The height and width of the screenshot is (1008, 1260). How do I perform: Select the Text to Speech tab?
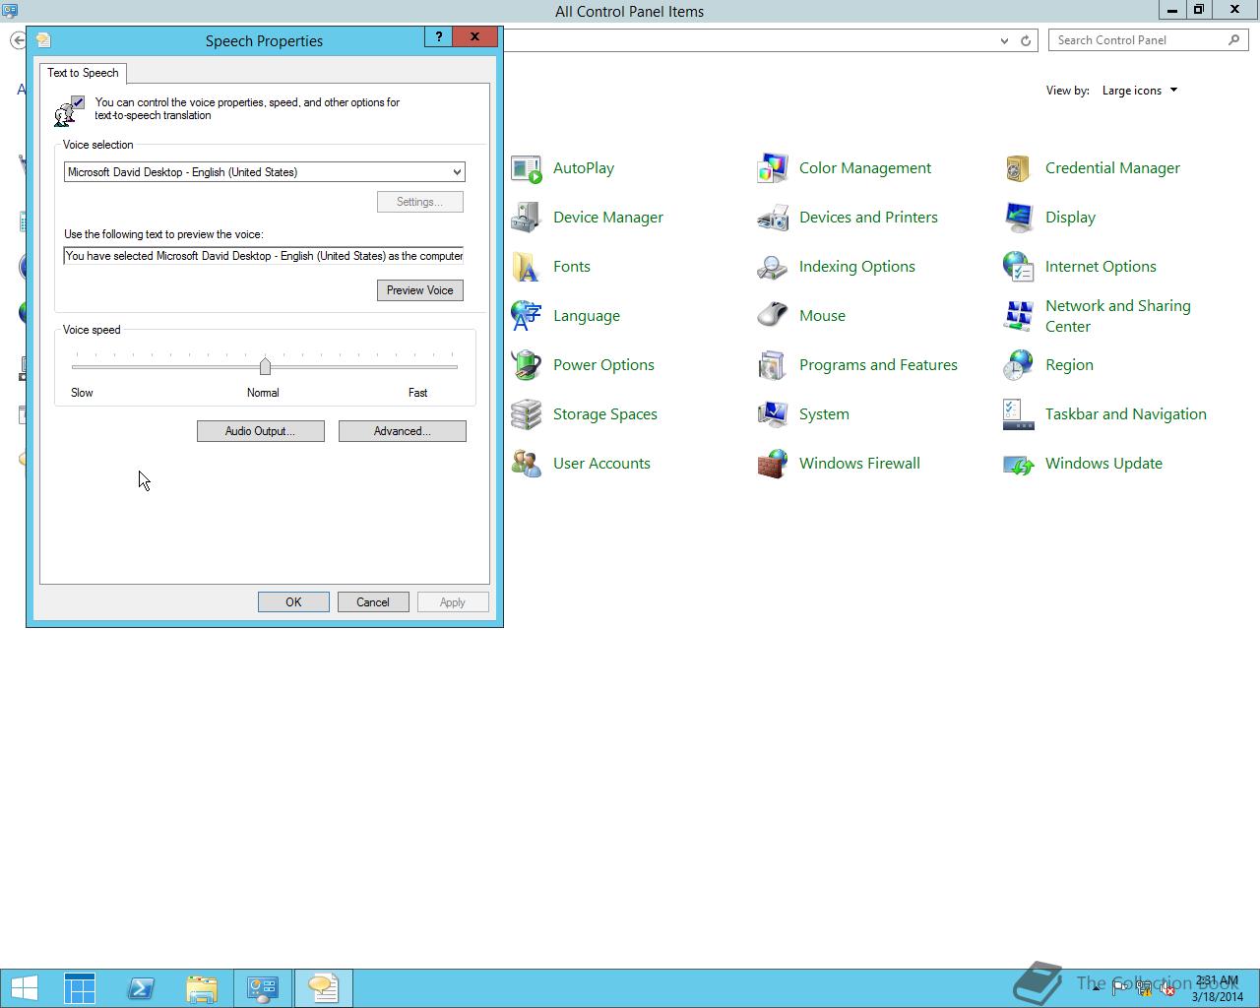click(83, 73)
